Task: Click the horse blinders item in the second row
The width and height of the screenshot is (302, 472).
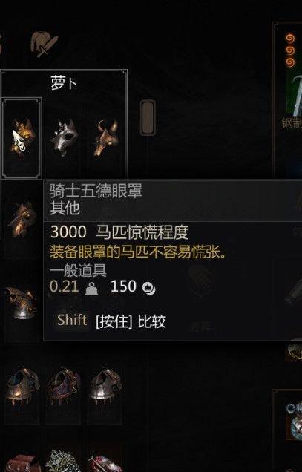Action: (x=22, y=219)
